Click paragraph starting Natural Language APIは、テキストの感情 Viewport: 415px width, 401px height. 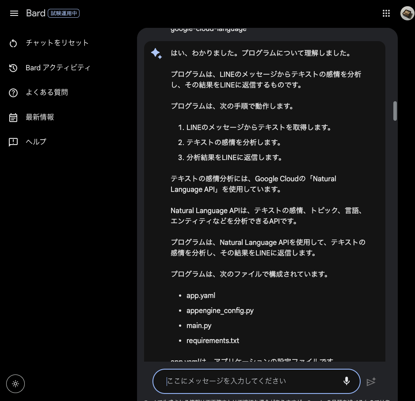coord(268,216)
